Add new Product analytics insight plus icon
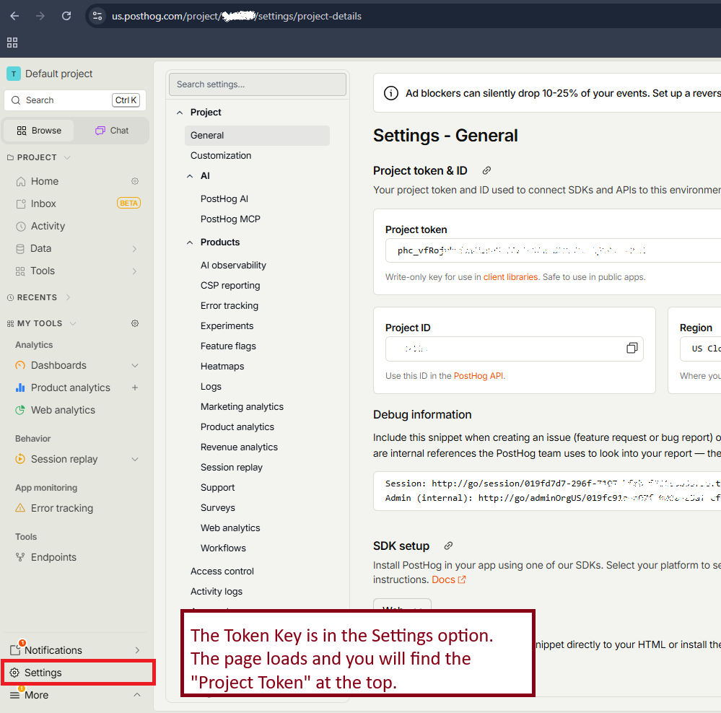 (x=135, y=388)
